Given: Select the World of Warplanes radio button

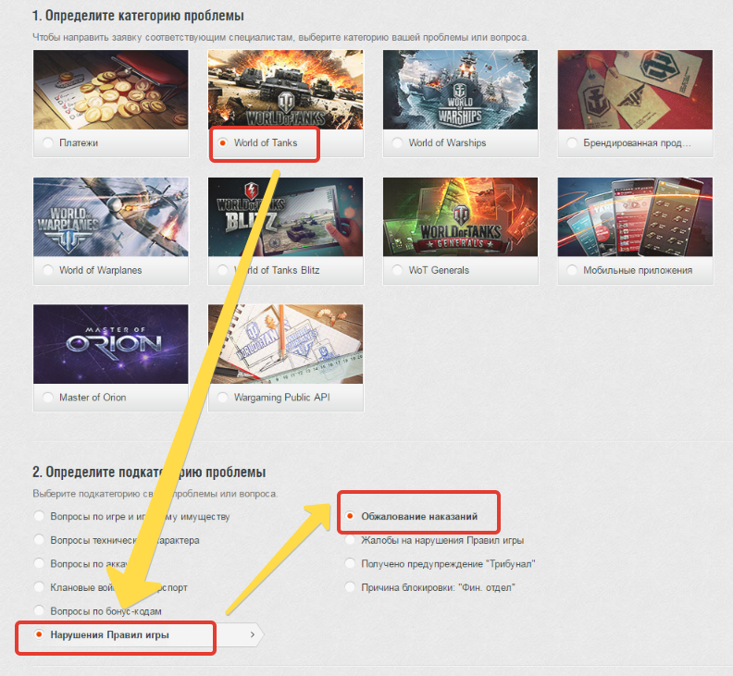Looking at the screenshot, I should pos(48,270).
